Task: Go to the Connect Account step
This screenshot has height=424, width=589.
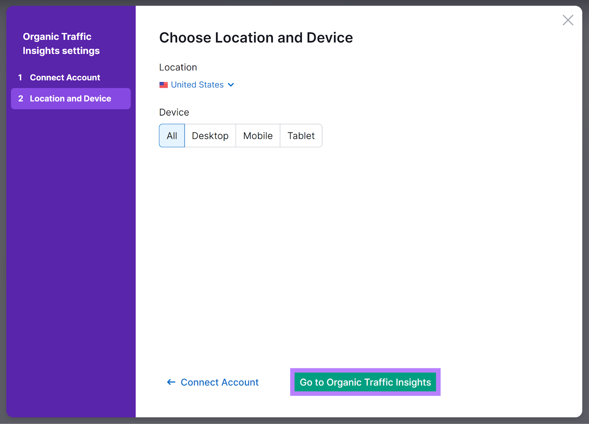Action: [x=65, y=77]
